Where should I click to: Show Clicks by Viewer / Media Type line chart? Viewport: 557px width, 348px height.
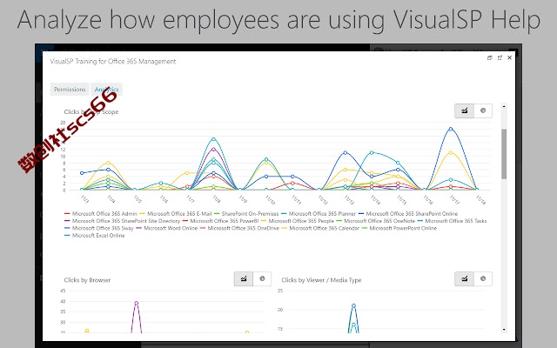pyautogui.click(x=464, y=278)
